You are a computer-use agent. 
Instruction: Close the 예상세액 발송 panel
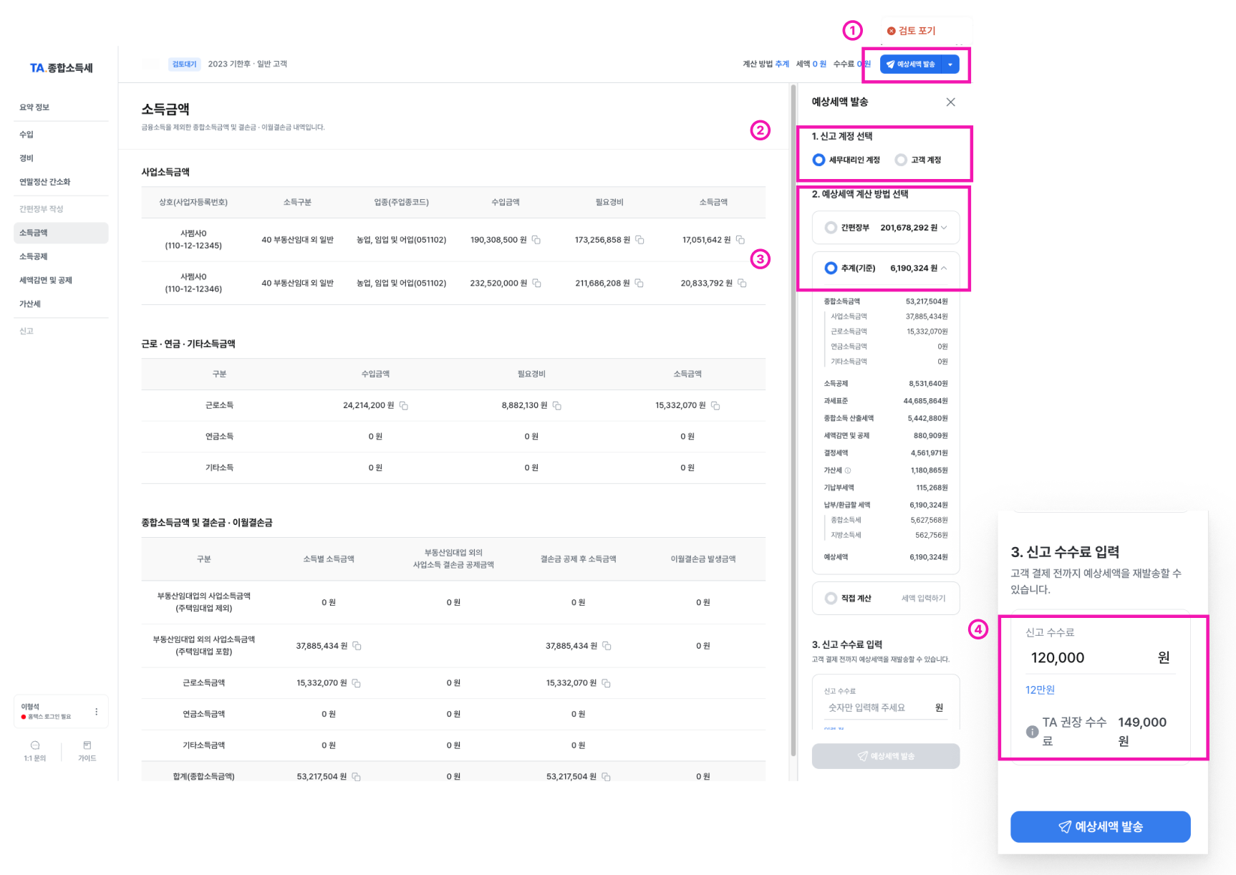tap(950, 102)
